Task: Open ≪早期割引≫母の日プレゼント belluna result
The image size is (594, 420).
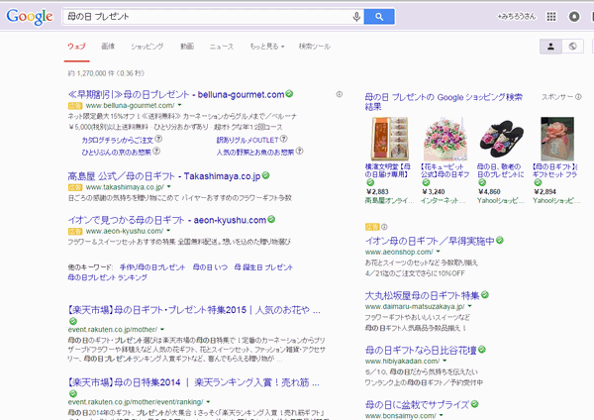Action: 176,94
